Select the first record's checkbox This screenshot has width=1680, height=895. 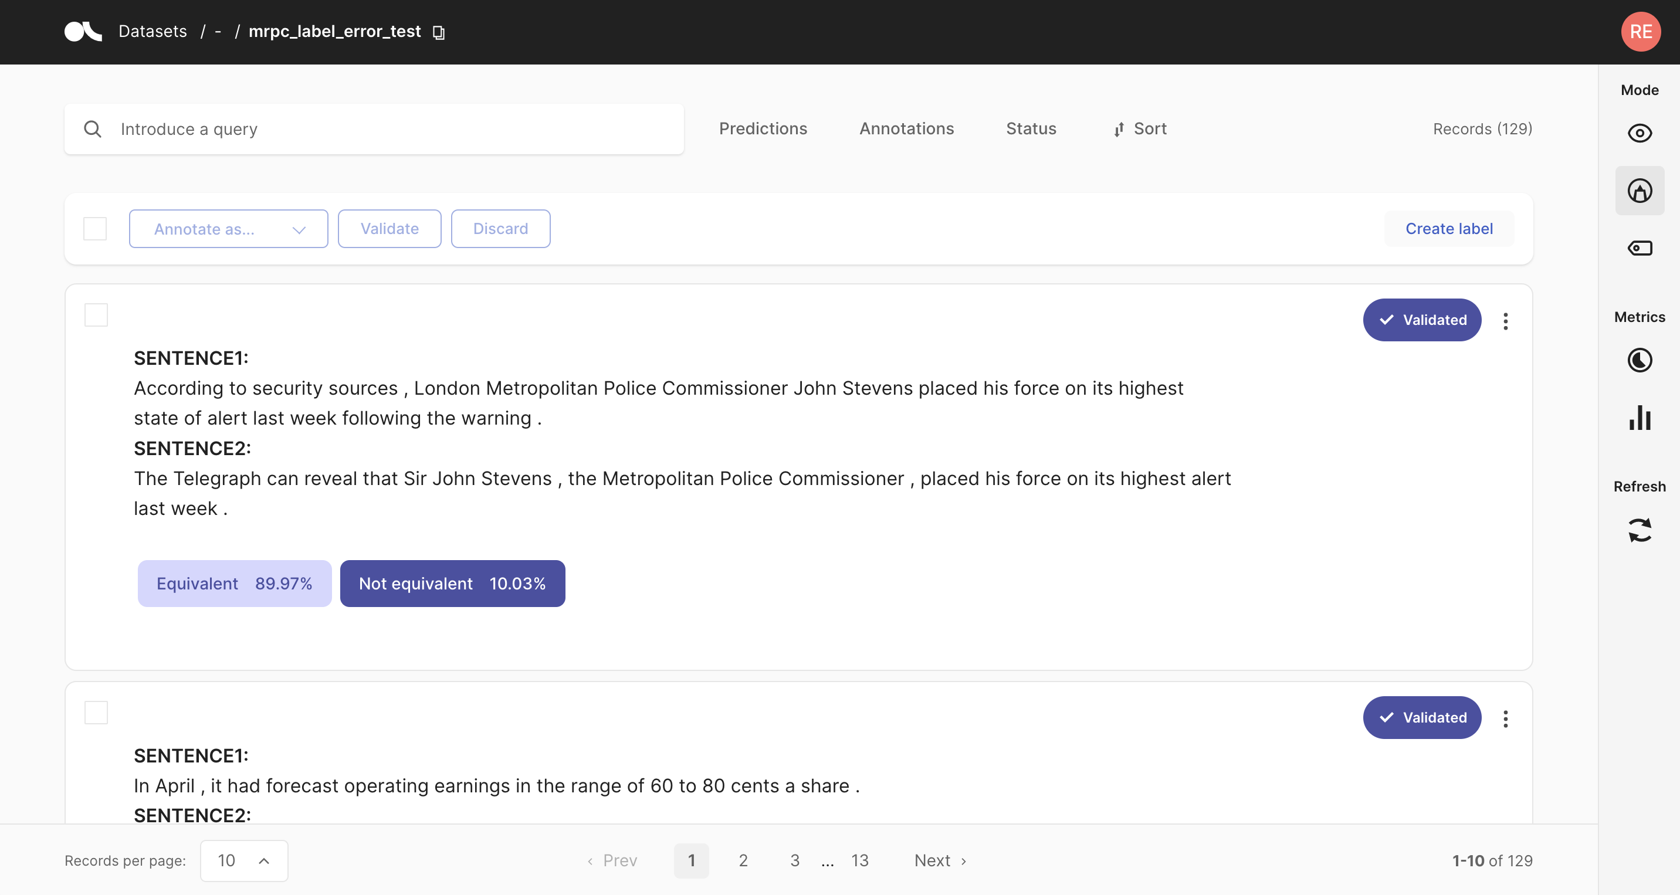pyautogui.click(x=96, y=315)
